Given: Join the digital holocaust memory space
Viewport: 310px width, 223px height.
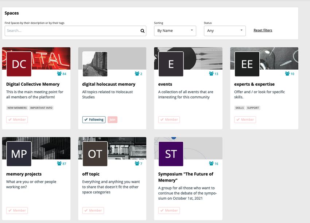Looking at the screenshot, I should pyautogui.click(x=112, y=120).
